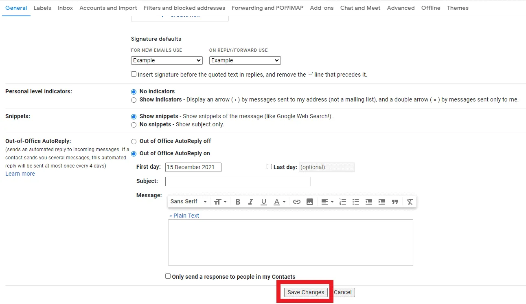Insert an image into the message
The image size is (526, 304).
pos(310,201)
